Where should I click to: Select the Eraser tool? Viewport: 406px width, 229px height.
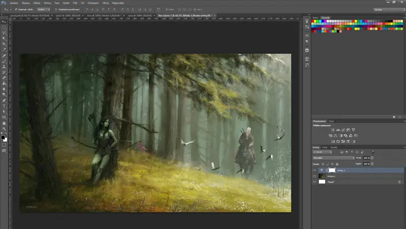(4, 78)
